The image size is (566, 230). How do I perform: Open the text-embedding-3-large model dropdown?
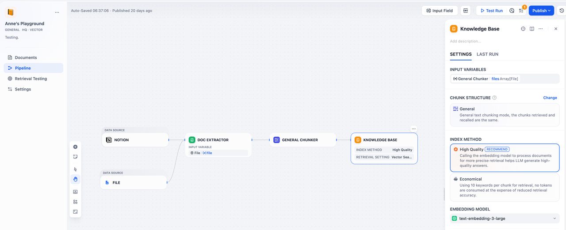click(505, 219)
